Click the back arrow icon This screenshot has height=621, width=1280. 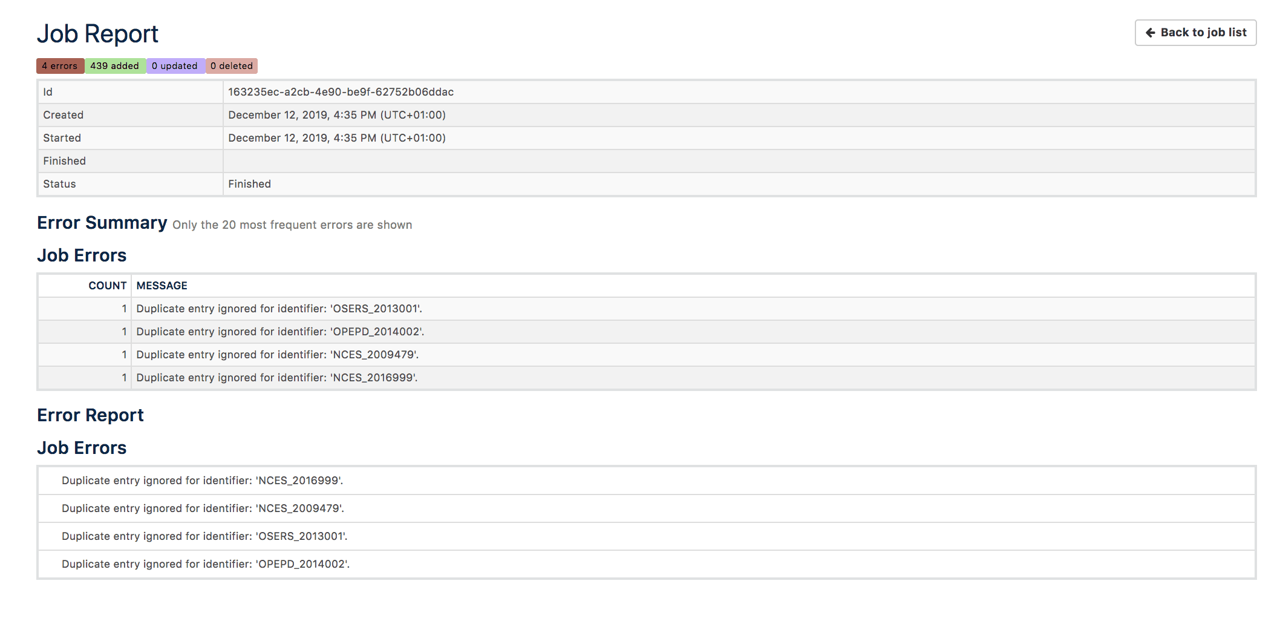click(1151, 33)
